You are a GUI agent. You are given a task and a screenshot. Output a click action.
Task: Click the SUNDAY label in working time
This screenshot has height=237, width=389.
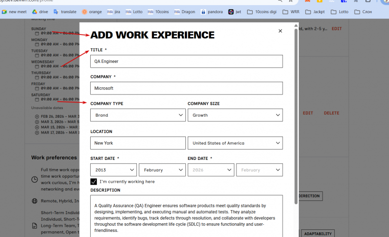click(x=38, y=28)
